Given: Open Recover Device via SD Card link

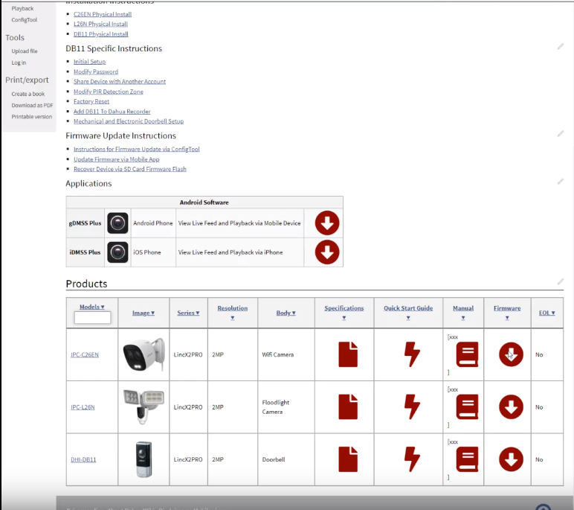Looking at the screenshot, I should click(x=130, y=169).
